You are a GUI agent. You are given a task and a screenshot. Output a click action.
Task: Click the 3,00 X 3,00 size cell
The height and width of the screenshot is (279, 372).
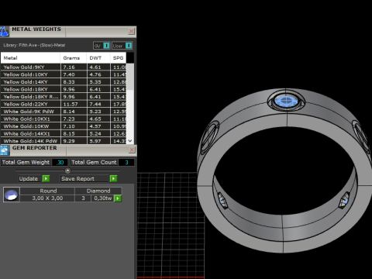tap(47, 198)
